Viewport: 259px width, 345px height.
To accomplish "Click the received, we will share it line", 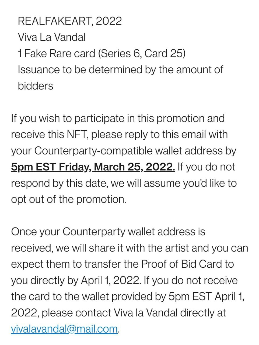I will [129, 248].
